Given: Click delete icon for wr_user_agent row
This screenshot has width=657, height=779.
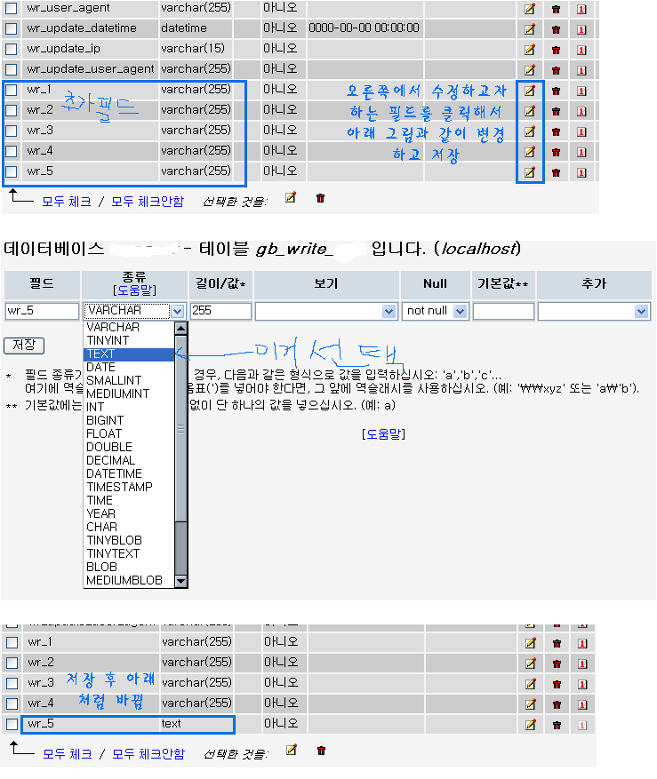Looking at the screenshot, I should (557, 9).
